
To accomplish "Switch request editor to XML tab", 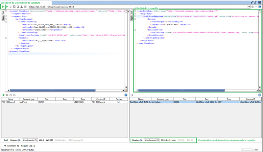I will (3, 13).
